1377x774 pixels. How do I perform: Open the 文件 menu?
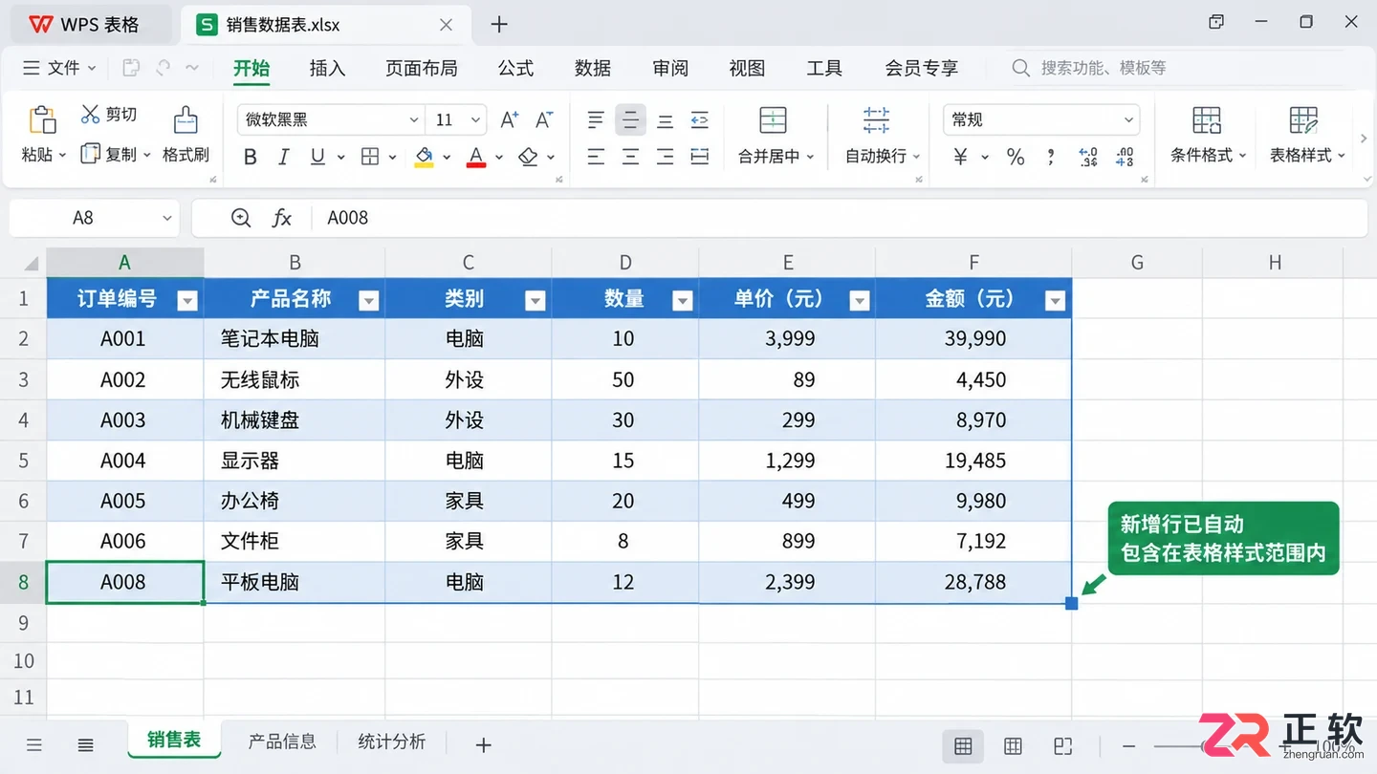[59, 68]
